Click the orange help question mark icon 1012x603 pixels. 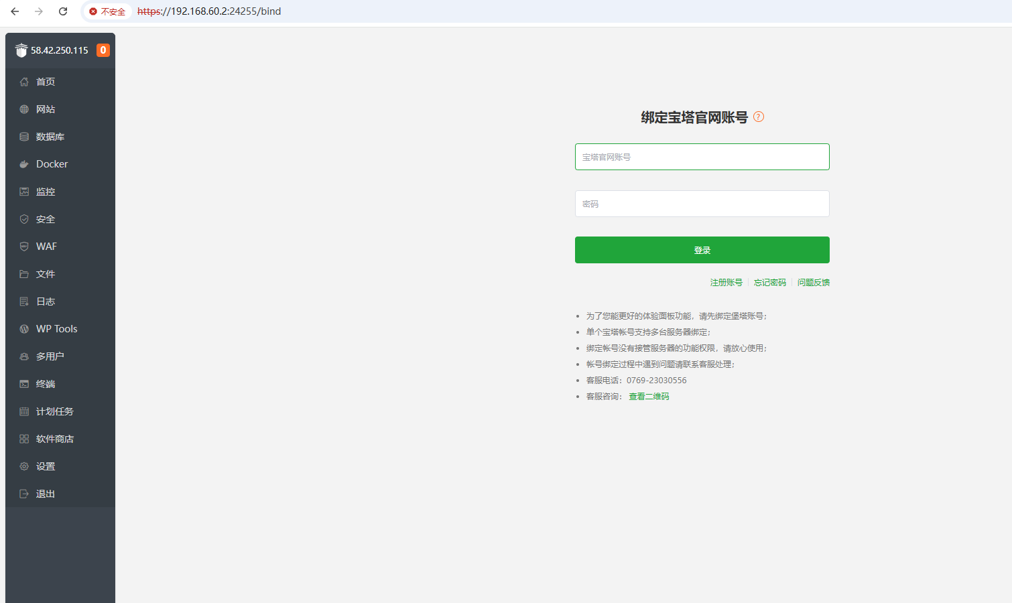point(759,117)
